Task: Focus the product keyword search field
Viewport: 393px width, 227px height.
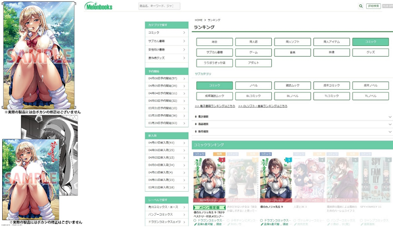Action: coord(159,6)
